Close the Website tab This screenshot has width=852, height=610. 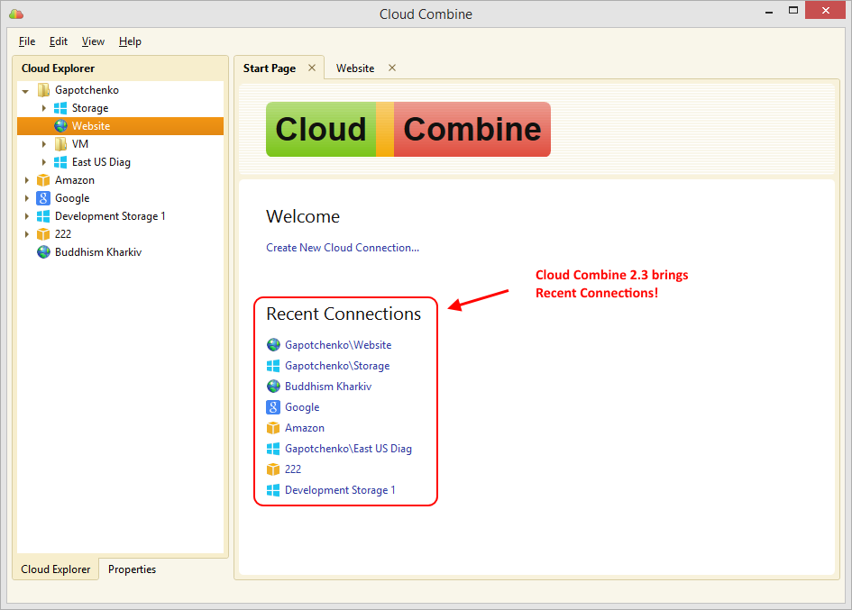click(392, 68)
